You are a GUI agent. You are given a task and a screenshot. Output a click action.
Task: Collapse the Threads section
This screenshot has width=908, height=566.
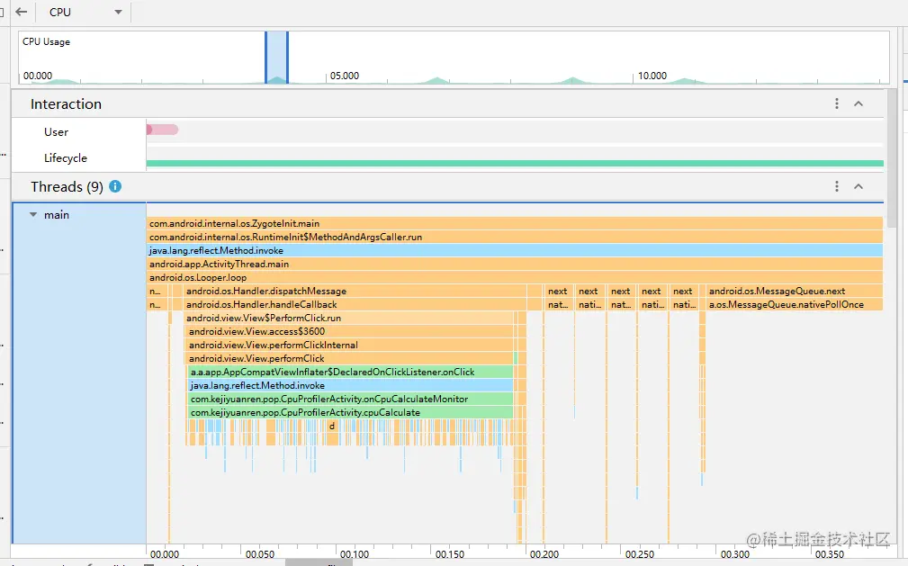coord(859,185)
